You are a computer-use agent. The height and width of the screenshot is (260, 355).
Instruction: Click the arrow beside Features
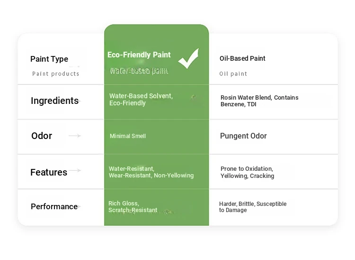75,171
